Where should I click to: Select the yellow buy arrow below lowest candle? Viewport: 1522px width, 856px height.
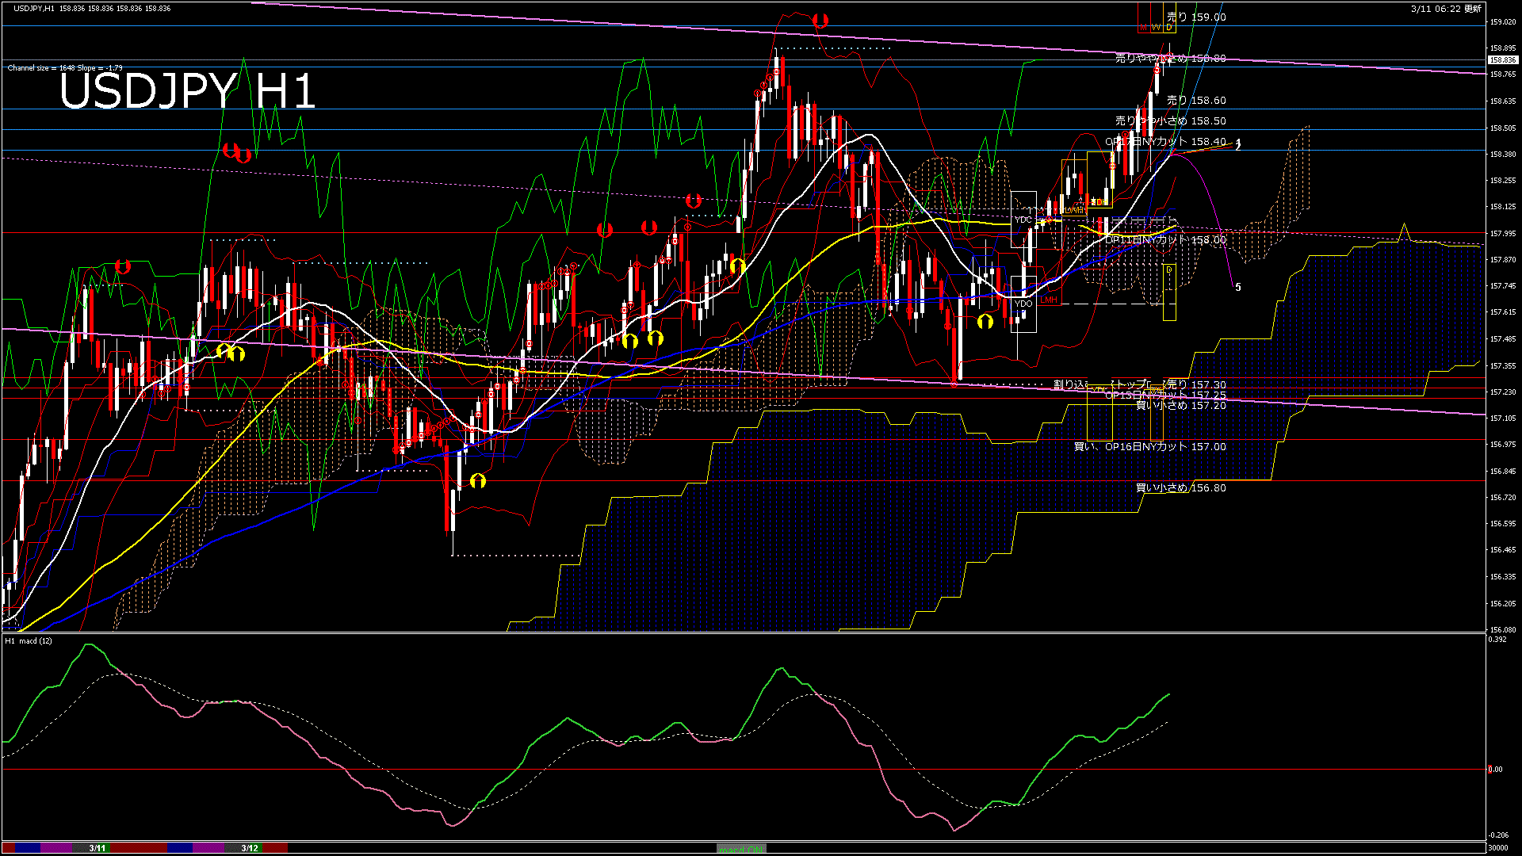click(477, 481)
